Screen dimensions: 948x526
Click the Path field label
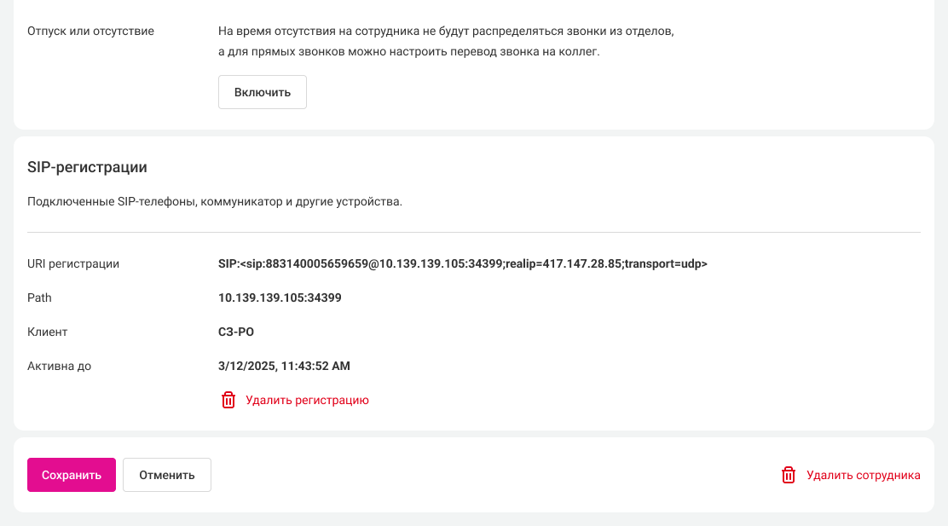[x=40, y=298]
